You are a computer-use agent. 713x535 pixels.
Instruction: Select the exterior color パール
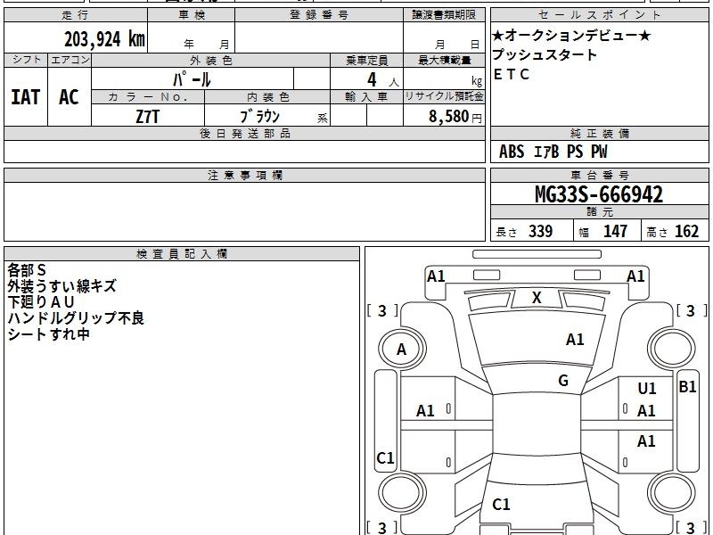click(192, 79)
